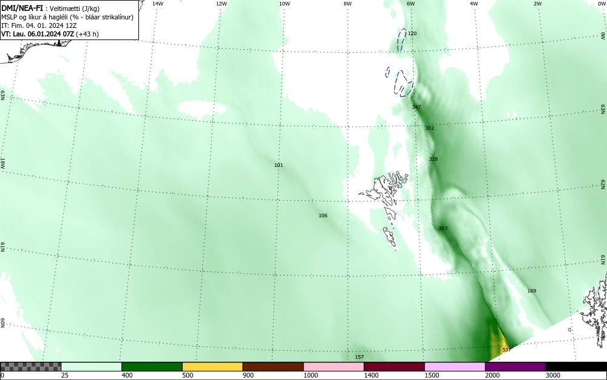
Task: Click the "VT: Lau. 06.01.2024 07Z (+43 h)" line
Action: (x=50, y=34)
